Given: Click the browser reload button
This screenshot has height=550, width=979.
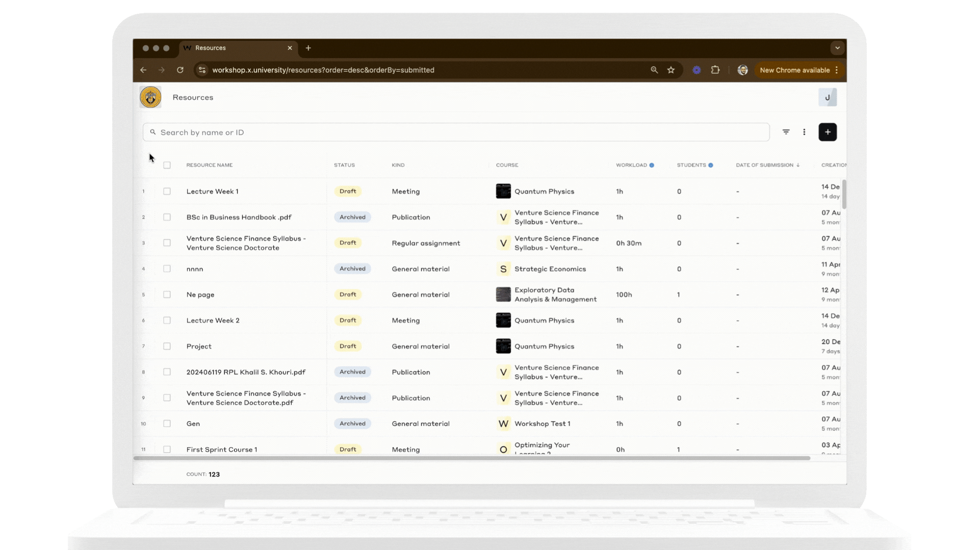Looking at the screenshot, I should [x=180, y=70].
